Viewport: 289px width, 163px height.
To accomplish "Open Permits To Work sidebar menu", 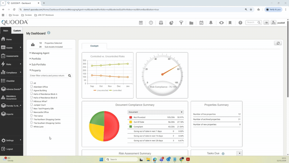I will (x=12, y=106).
